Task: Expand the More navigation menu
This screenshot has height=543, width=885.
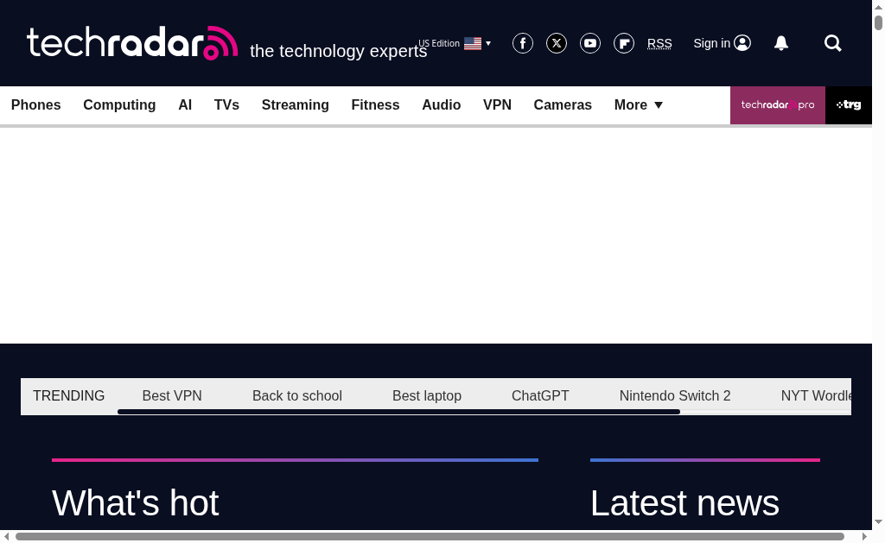Action: [639, 104]
